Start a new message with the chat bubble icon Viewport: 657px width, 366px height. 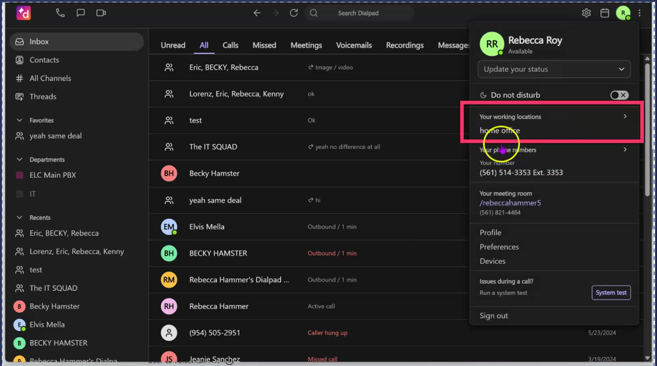[80, 13]
